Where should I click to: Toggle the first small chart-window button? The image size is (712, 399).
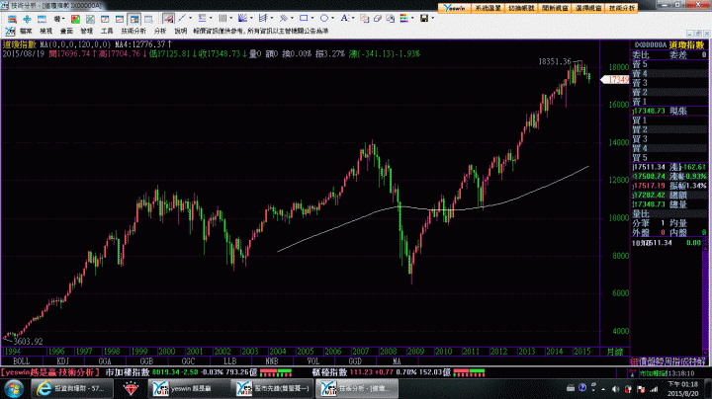105,19
